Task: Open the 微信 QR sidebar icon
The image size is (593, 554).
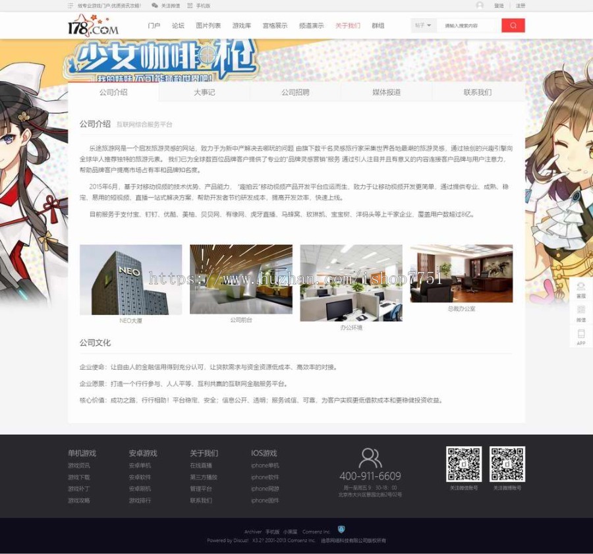Action: [x=581, y=314]
